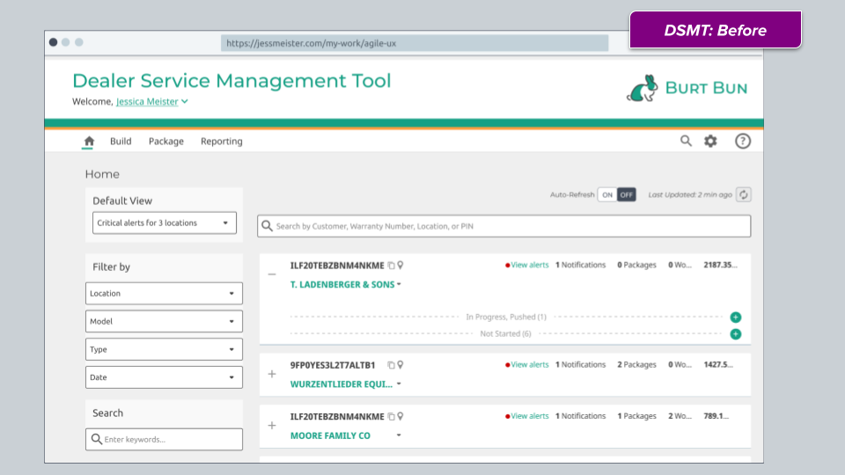Collapse the T. Ladenberger & Sons row
This screenshot has width=845, height=475.
[x=272, y=274]
